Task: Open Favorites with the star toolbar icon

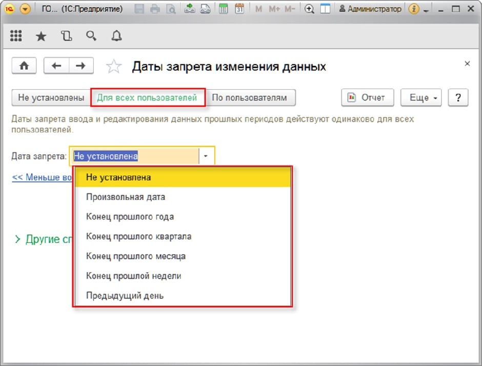Action: (41, 35)
